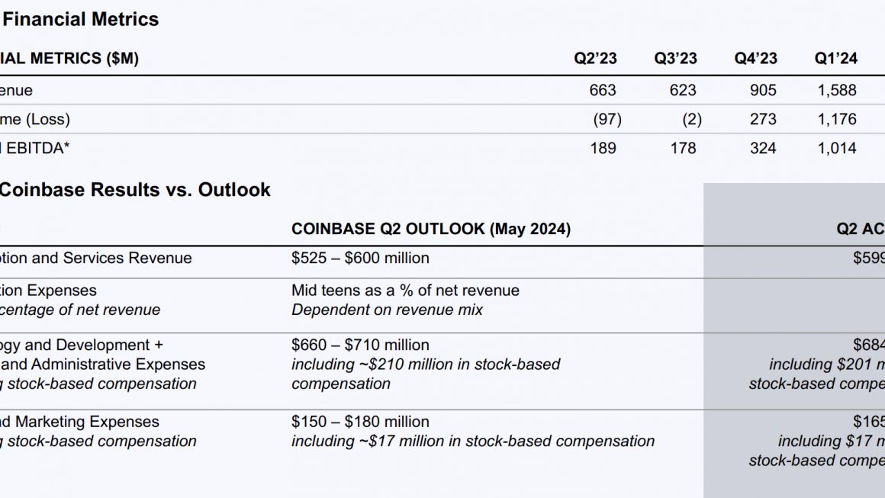
Task: Select revenue value 1,588
Action: (836, 90)
